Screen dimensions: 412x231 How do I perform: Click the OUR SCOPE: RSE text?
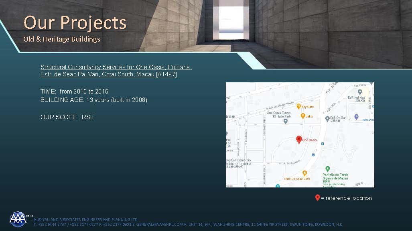click(x=67, y=117)
